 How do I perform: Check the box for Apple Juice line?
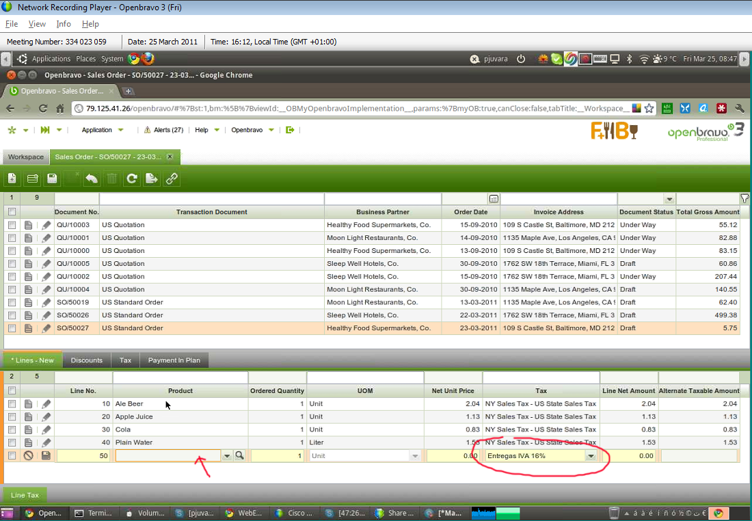[12, 417]
